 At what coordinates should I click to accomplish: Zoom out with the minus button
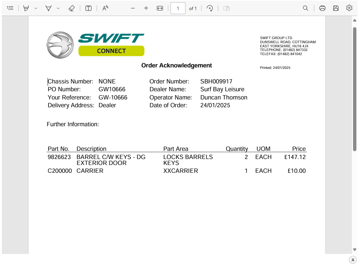pos(133,8)
